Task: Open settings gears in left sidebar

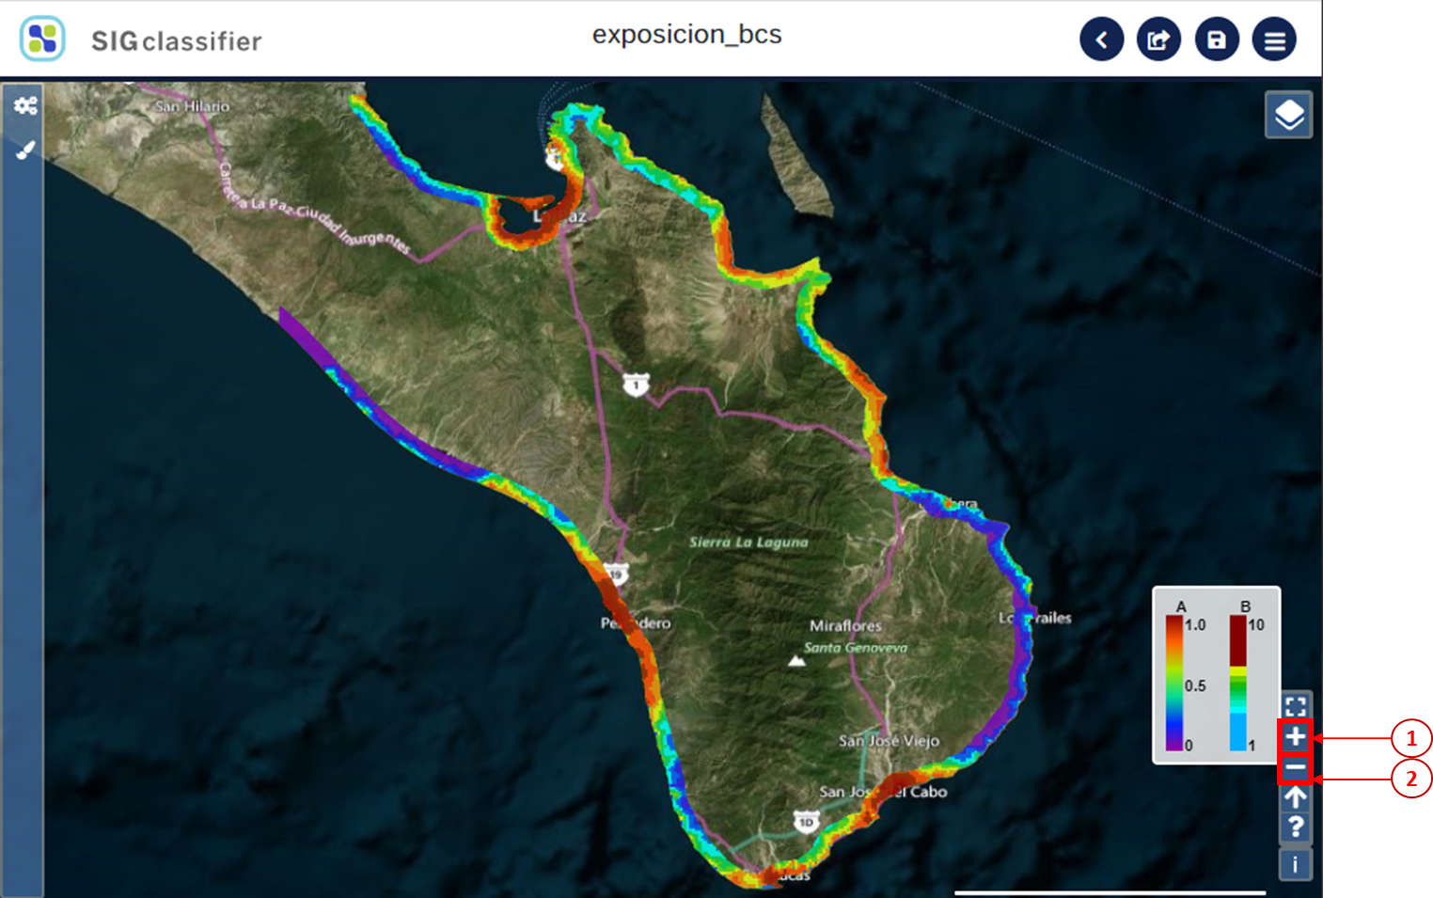Action: click(x=25, y=105)
